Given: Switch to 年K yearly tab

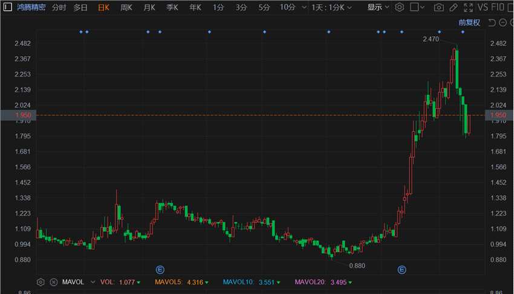Looking at the screenshot, I should (195, 7).
